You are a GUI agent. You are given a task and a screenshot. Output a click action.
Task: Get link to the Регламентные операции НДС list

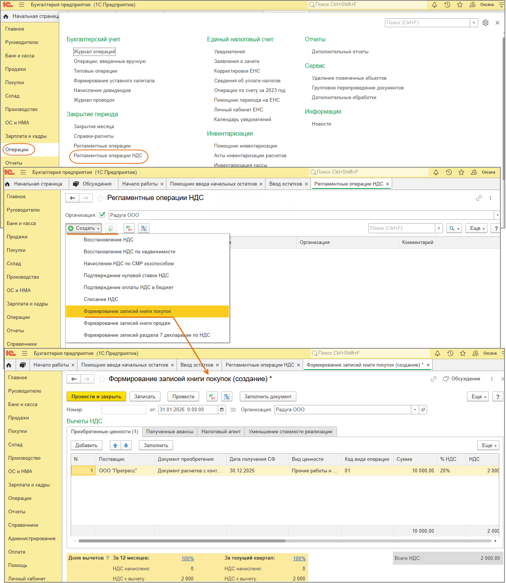(479, 198)
